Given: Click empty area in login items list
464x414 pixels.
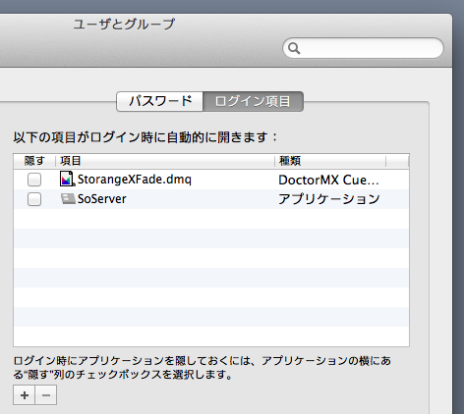Looking at the screenshot, I should point(211,278).
